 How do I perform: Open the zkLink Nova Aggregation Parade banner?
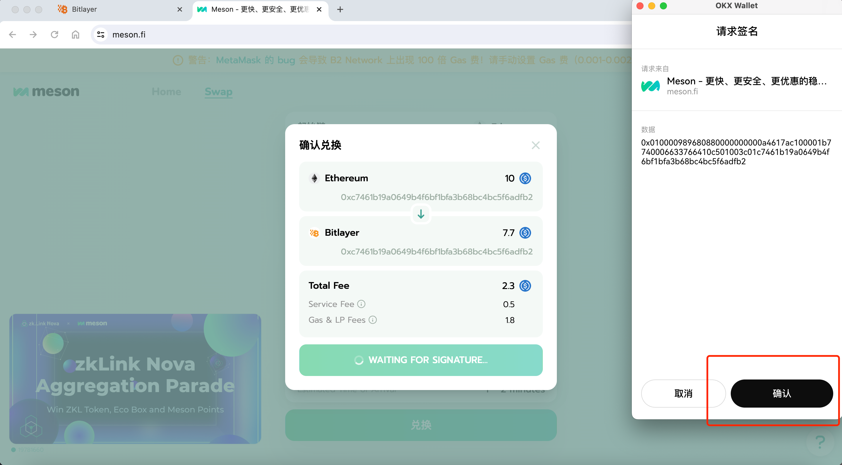135,379
